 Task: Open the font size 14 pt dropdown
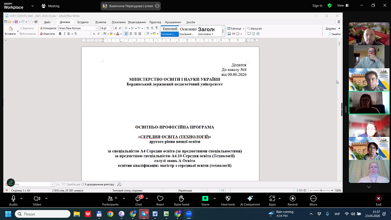pos(111,28)
